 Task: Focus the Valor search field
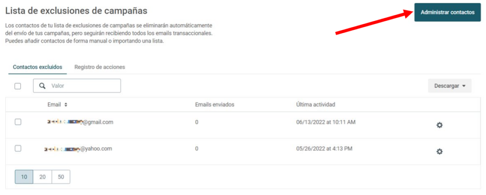pos(77,85)
